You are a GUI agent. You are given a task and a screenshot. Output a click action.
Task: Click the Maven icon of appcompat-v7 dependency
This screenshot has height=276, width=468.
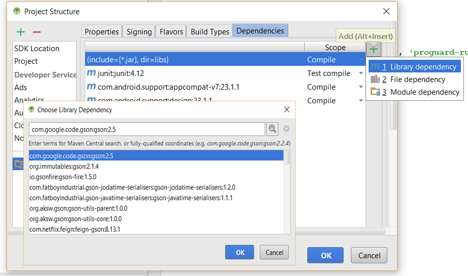pos(91,87)
